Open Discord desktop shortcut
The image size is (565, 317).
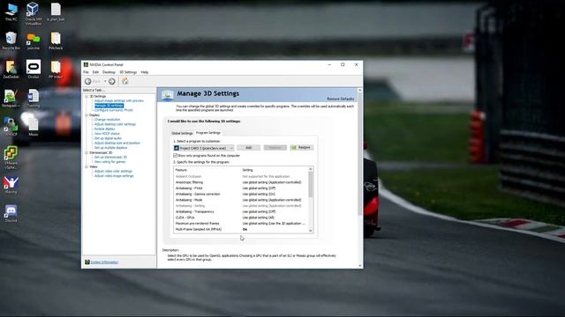pos(11,213)
